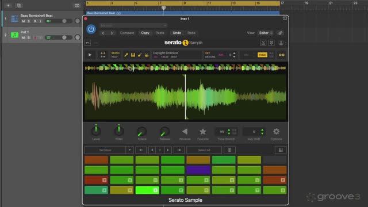Click the trash delete pads icon
This screenshot has height=207, width=368.
[229, 150]
